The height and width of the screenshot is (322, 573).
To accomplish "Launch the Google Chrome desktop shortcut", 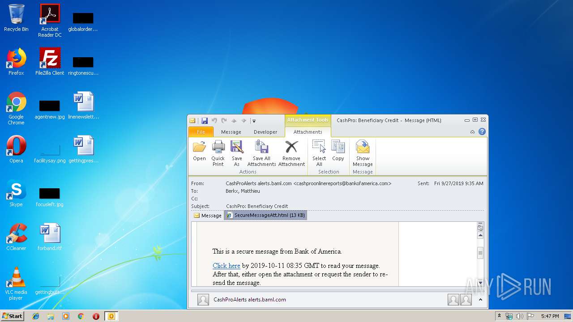I will (x=16, y=108).
